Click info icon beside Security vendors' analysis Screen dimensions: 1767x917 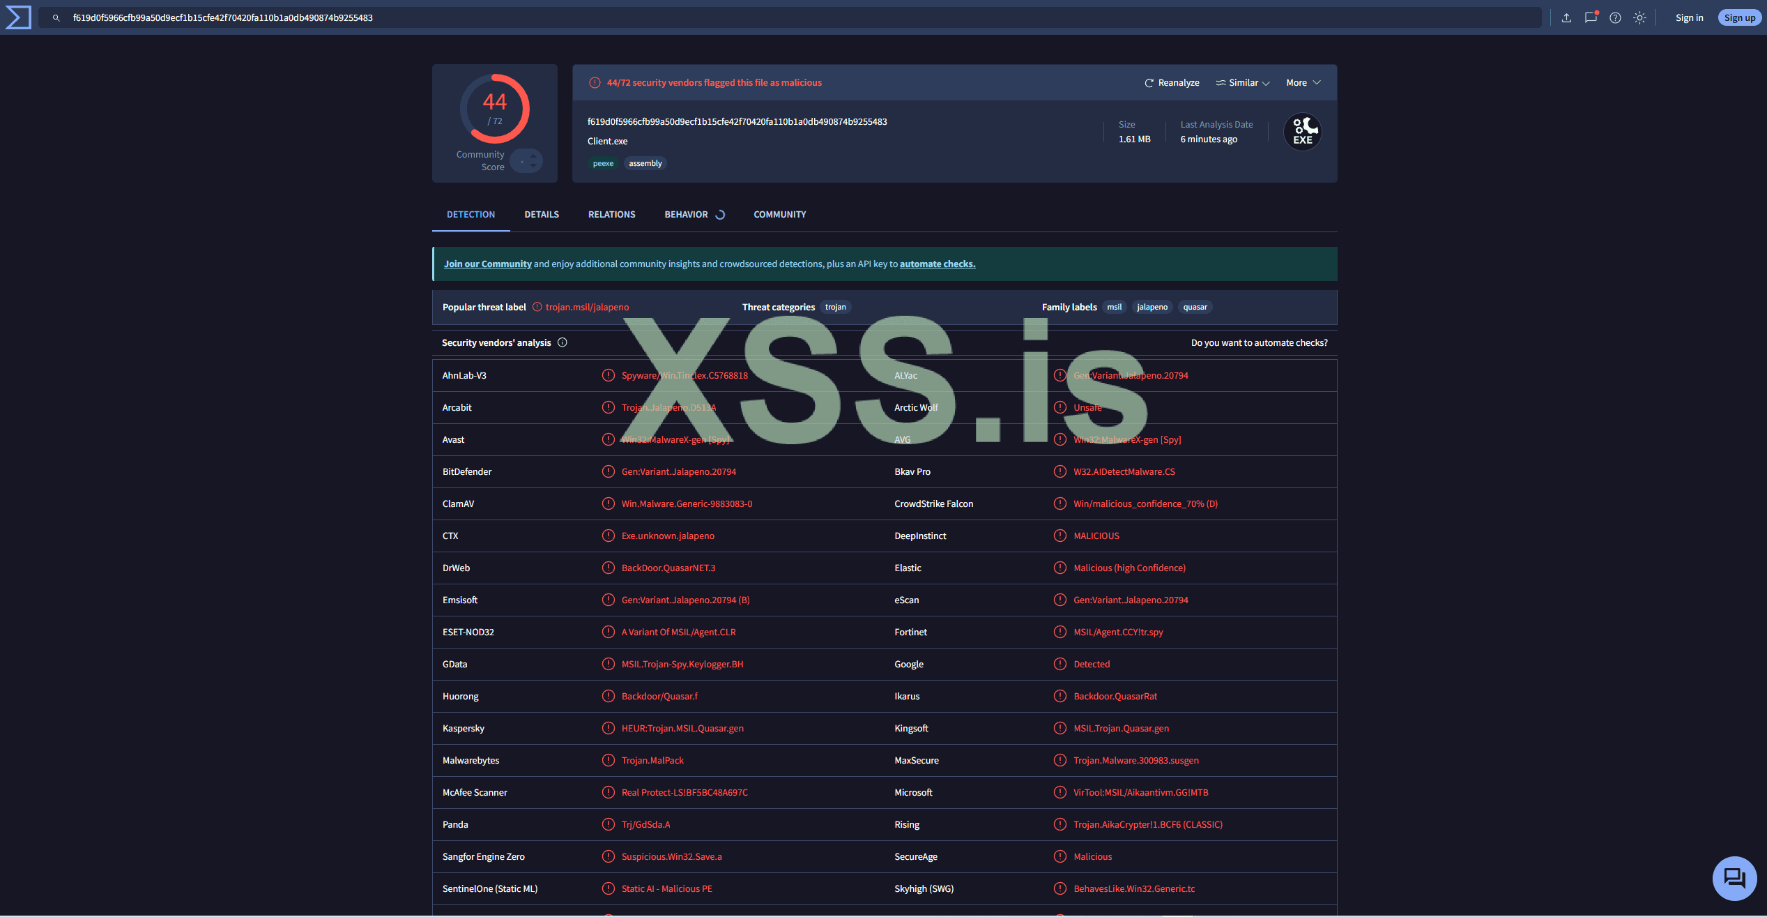click(563, 342)
